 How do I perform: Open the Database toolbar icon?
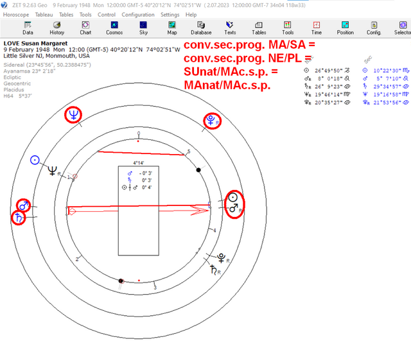[201, 28]
